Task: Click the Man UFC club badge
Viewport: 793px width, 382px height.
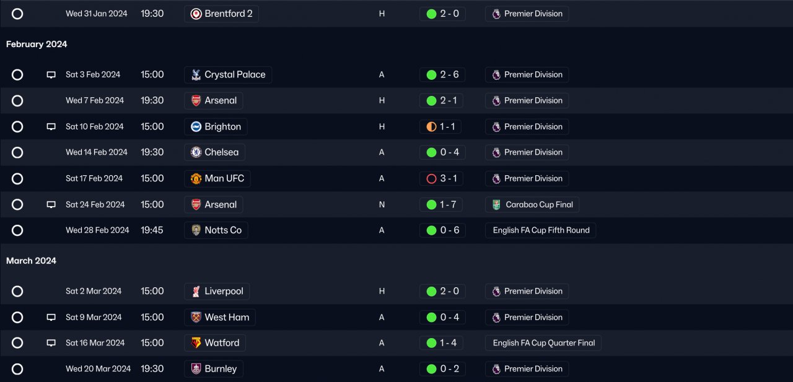Action: coord(196,179)
